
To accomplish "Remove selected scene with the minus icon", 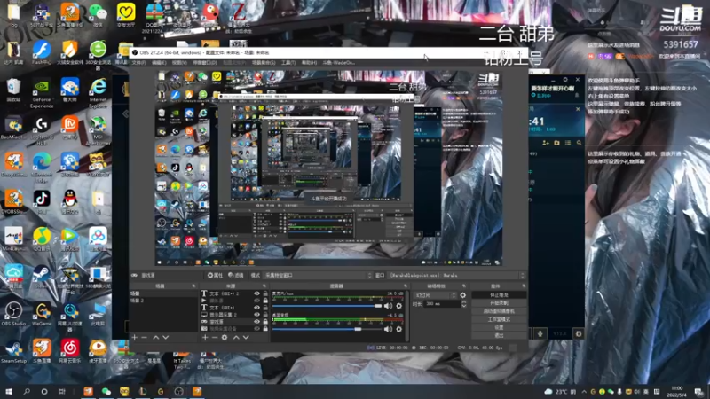I will pyautogui.click(x=144, y=338).
